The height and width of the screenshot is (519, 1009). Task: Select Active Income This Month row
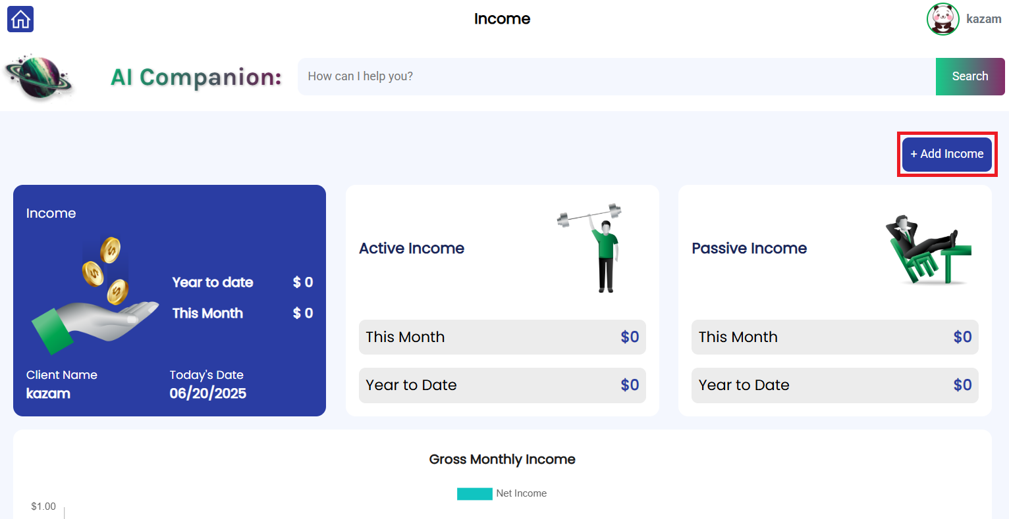[x=502, y=337]
